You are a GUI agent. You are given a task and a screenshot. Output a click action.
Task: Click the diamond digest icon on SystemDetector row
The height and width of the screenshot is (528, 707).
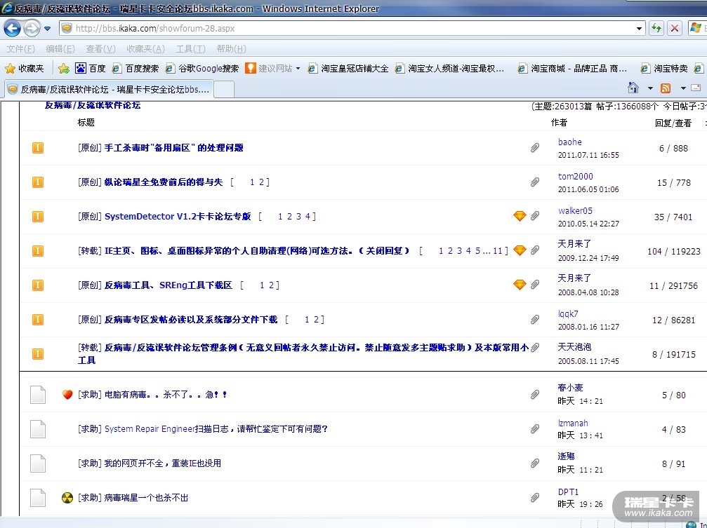click(520, 216)
